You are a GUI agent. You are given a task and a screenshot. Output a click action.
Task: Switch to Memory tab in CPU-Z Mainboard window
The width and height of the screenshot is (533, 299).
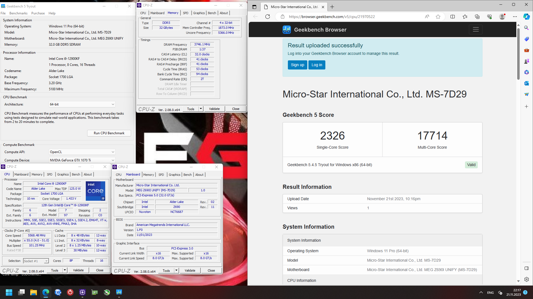pyautogui.click(x=149, y=175)
